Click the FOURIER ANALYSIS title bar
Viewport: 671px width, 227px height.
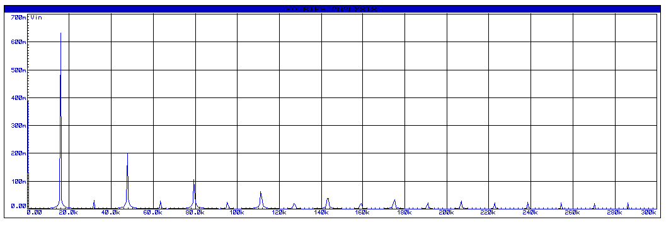coord(331,9)
